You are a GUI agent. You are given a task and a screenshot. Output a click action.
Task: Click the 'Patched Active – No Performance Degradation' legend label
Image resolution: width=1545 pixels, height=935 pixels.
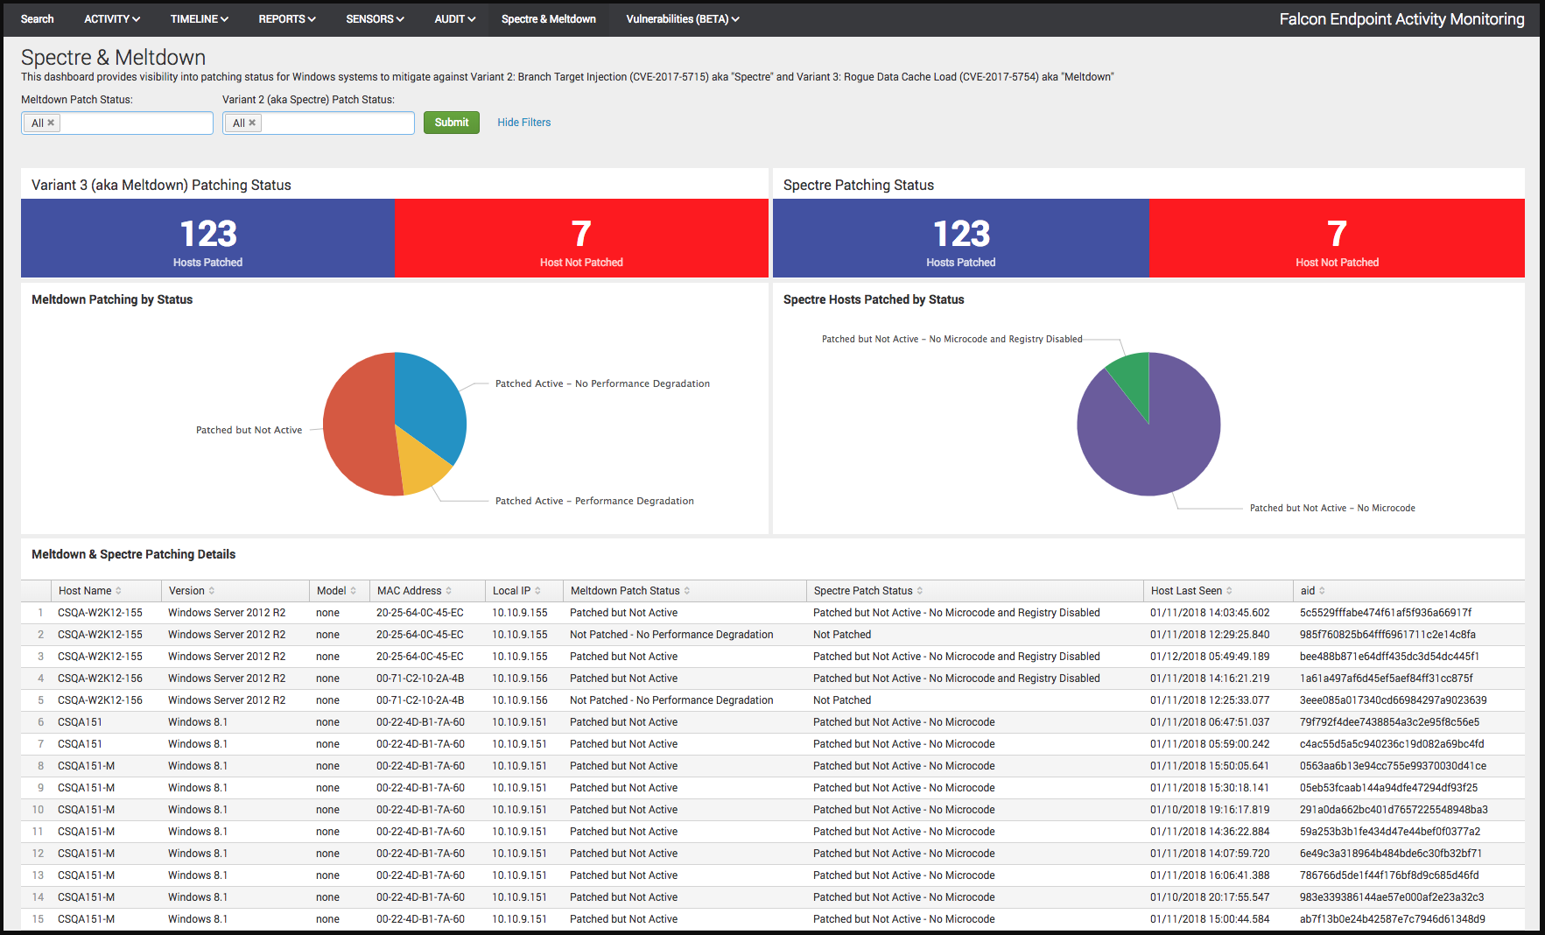click(x=602, y=383)
